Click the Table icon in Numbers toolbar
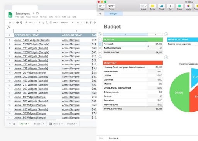This screenshot has width=198, height=141. pos(152,6)
